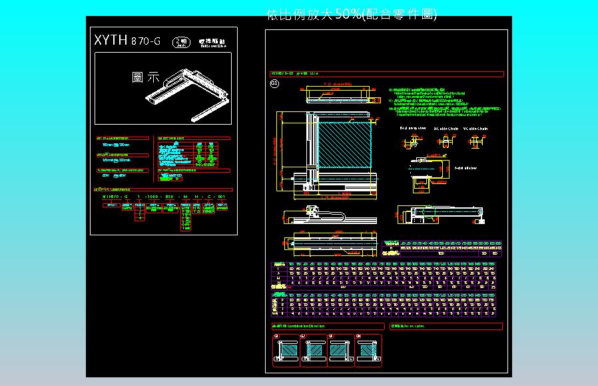Click the End array view label
Viewport: 598px width, 386px height.
tap(413, 128)
